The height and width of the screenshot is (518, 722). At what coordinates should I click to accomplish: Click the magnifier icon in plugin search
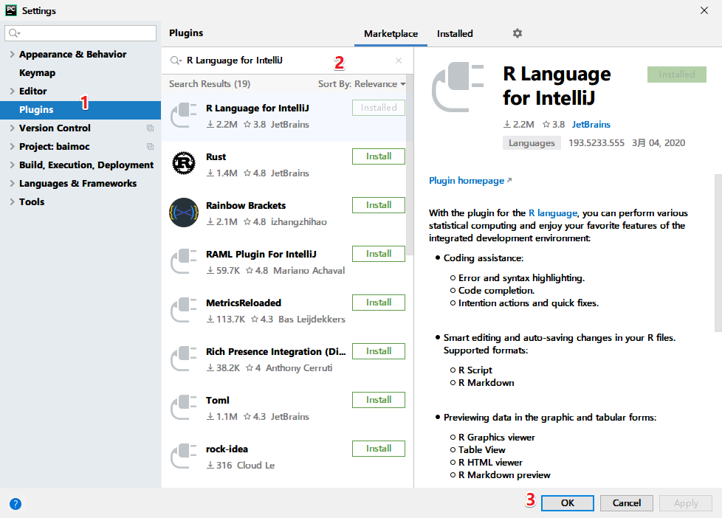[x=176, y=61]
